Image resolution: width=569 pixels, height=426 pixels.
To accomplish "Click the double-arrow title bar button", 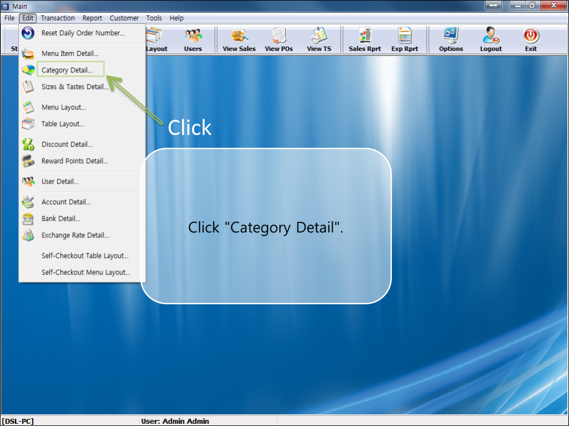I will [x=493, y=6].
